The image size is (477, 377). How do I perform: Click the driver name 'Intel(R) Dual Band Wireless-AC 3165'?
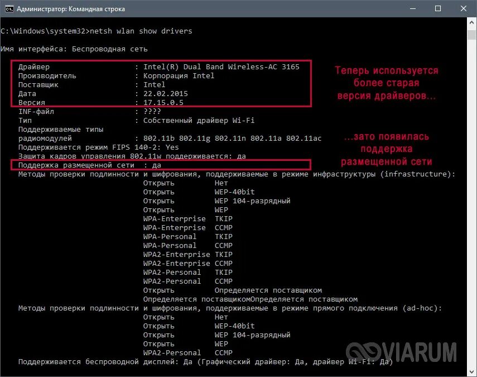(x=221, y=66)
